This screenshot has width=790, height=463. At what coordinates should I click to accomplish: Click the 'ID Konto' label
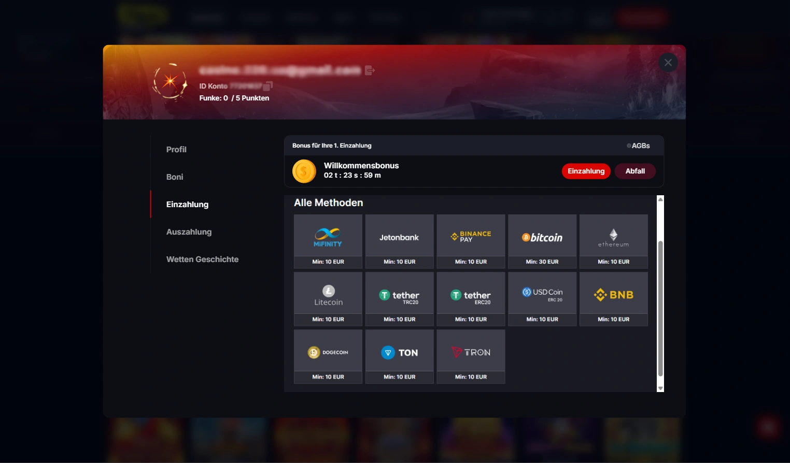[x=214, y=86]
